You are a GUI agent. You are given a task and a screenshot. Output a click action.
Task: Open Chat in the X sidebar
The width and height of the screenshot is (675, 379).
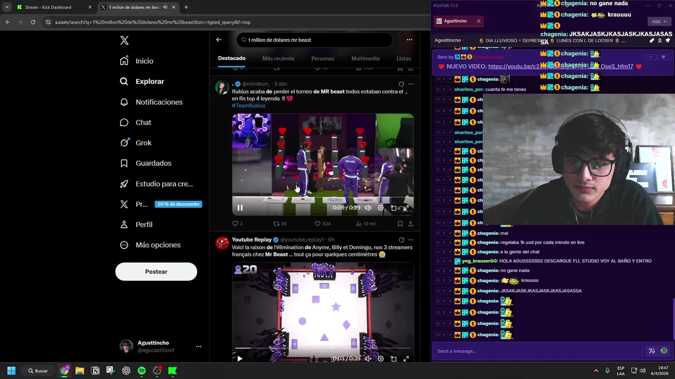pyautogui.click(x=135, y=123)
